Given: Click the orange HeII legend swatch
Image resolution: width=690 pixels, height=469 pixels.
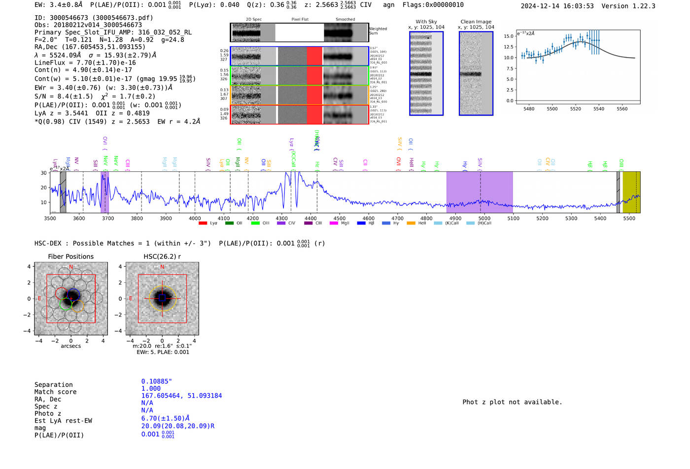Looking at the screenshot, I should click(x=411, y=223).
